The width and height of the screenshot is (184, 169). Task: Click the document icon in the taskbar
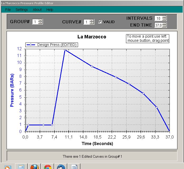click(74, 167)
